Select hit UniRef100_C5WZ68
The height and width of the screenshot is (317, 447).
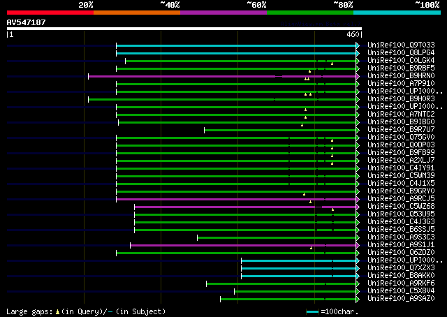pyautogui.click(x=401, y=207)
